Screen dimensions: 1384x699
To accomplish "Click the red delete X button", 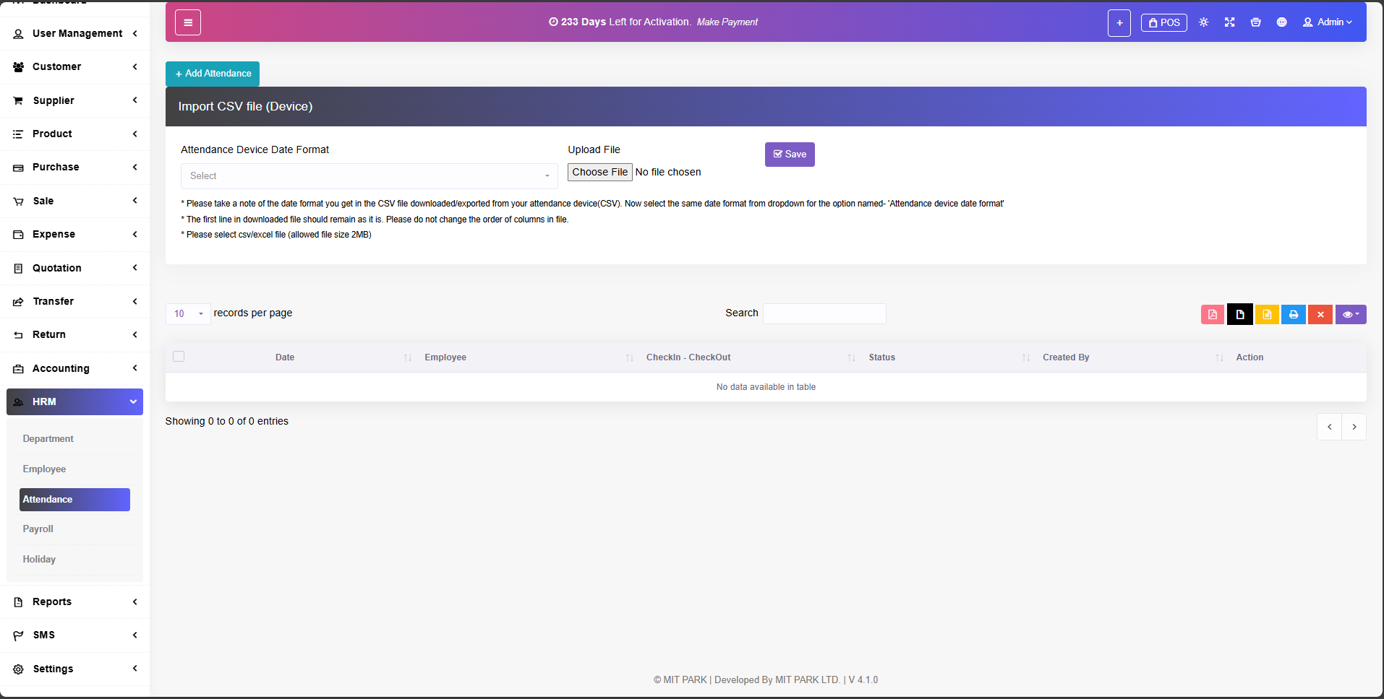I will pos(1320,315).
